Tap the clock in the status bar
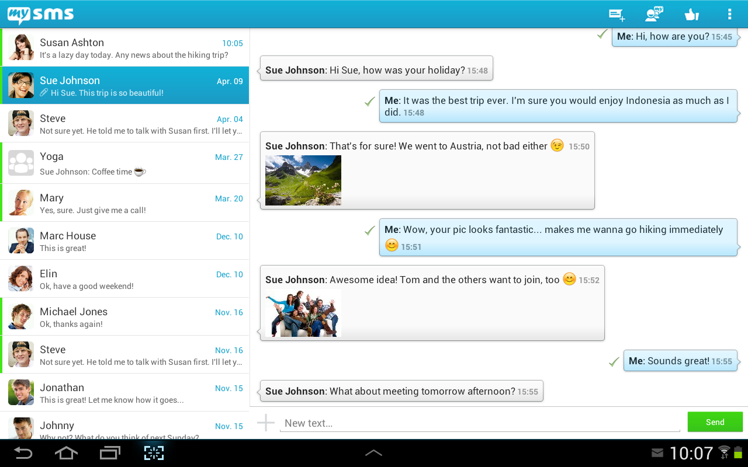 tap(692, 452)
